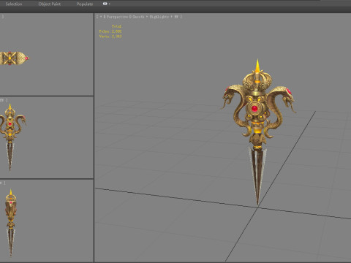Open the ribbon display options dropdown icon
Viewport: 351px width, 263px height.
[x=106, y=4]
